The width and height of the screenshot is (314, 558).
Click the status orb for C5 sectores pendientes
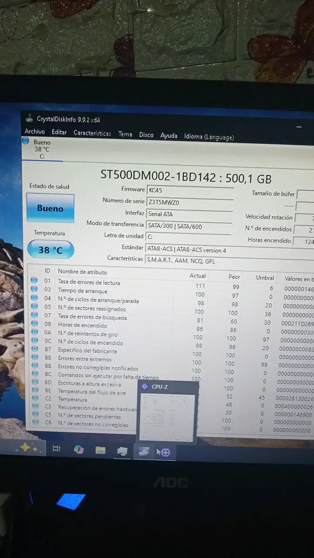point(35,415)
